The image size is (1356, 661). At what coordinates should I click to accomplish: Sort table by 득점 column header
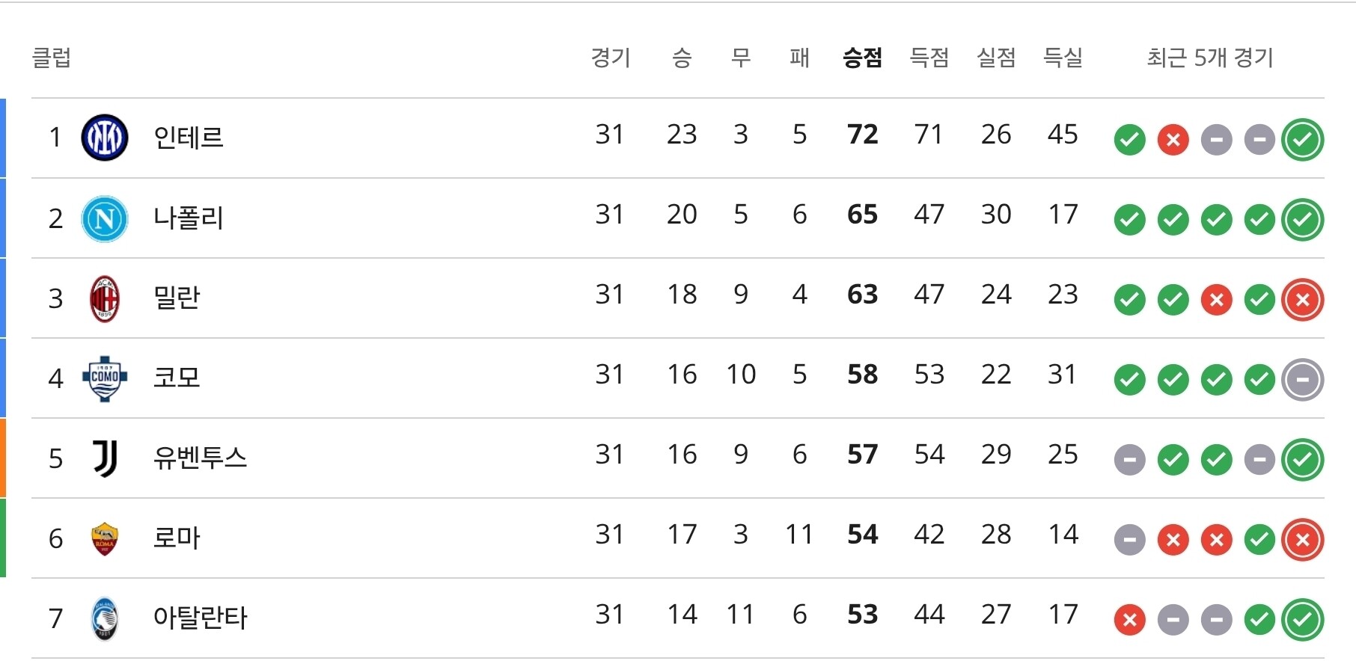pyautogui.click(x=929, y=58)
